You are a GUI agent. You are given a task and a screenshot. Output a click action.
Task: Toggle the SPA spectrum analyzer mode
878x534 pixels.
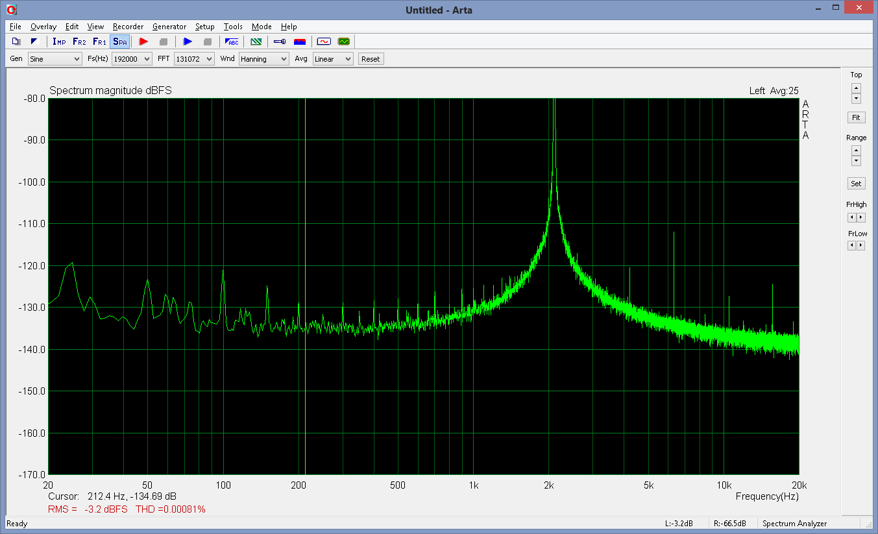point(119,42)
